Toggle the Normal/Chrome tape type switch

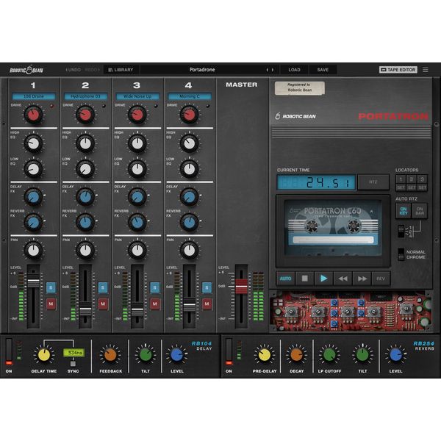pos(401,255)
